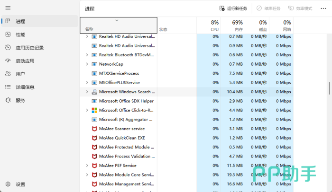This screenshot has width=332, height=192.
Task: Click the 结束任务 button label
Action: pos(272,9)
